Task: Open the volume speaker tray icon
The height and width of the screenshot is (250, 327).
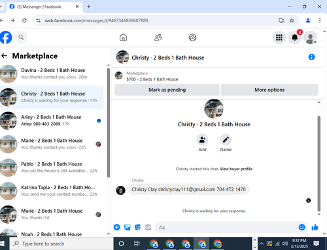Action: [284, 243]
